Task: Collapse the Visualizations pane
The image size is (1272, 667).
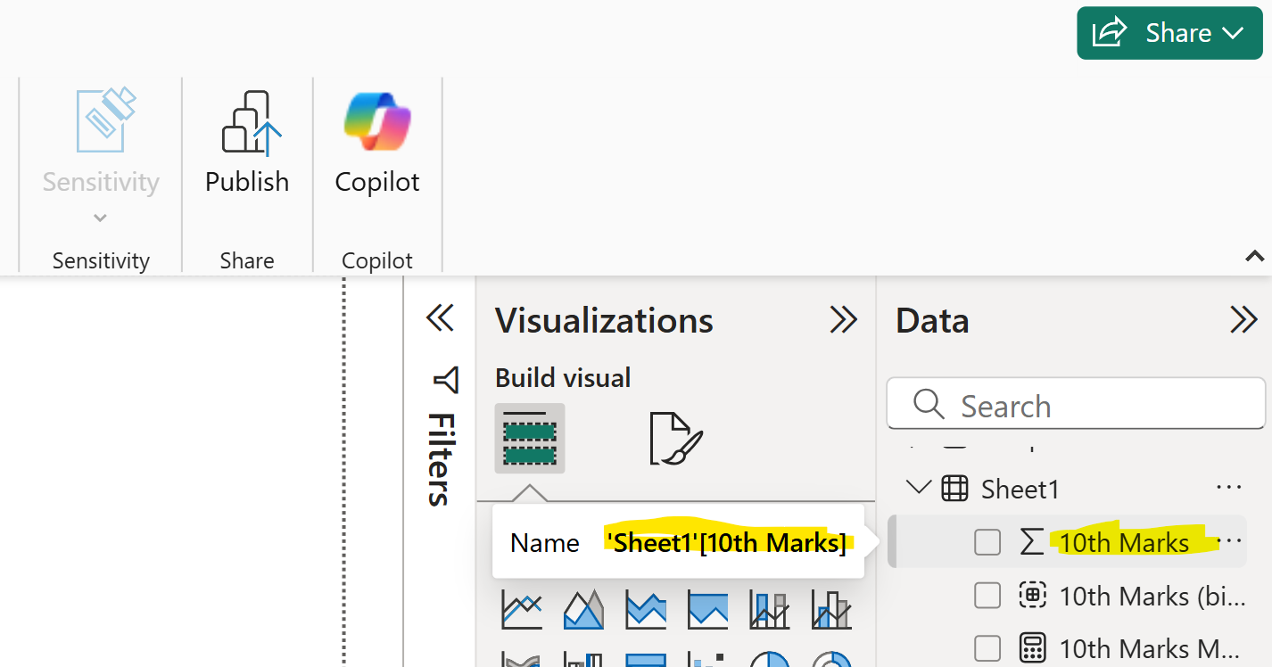Action: (843, 320)
